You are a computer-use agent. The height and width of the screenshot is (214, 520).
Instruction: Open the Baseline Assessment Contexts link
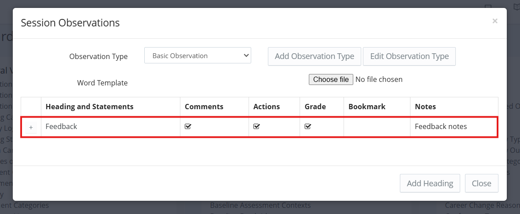point(260,205)
